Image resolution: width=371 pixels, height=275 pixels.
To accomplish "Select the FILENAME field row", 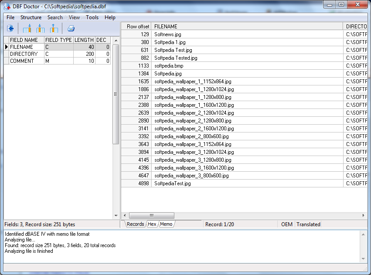I will (x=57, y=47).
